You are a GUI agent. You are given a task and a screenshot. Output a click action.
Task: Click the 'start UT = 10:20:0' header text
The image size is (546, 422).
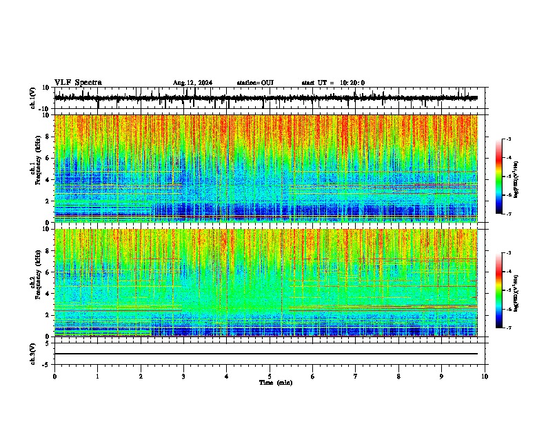point(333,83)
